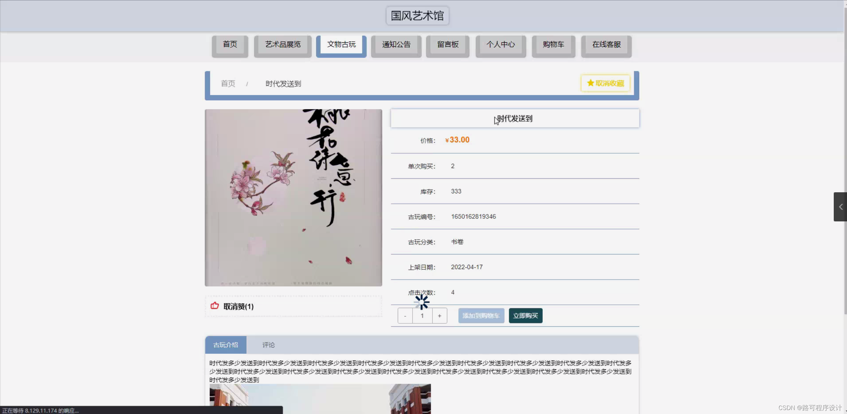The width and height of the screenshot is (847, 414).
Task: Open 首页 in navigation bar
Action: pyautogui.click(x=230, y=45)
